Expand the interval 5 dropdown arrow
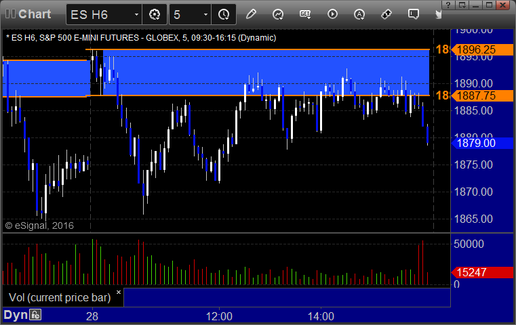 click(x=205, y=14)
